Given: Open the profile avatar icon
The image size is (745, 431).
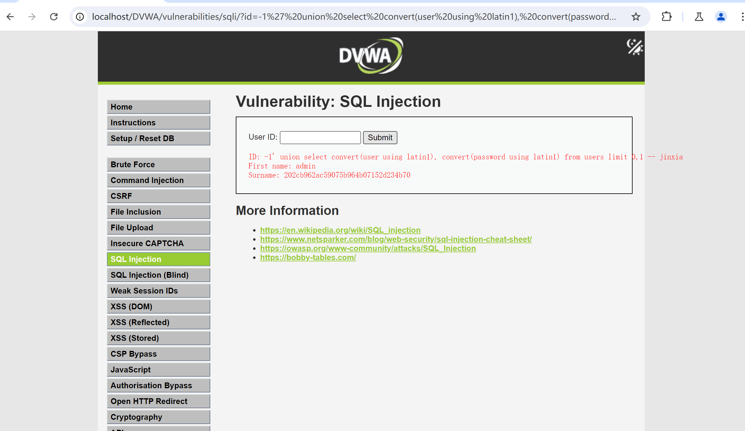Looking at the screenshot, I should click(721, 17).
